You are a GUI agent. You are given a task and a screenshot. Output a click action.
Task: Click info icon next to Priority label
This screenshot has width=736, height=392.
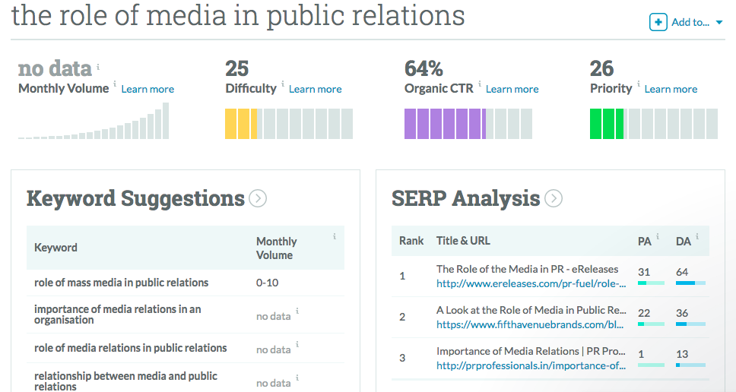click(639, 84)
